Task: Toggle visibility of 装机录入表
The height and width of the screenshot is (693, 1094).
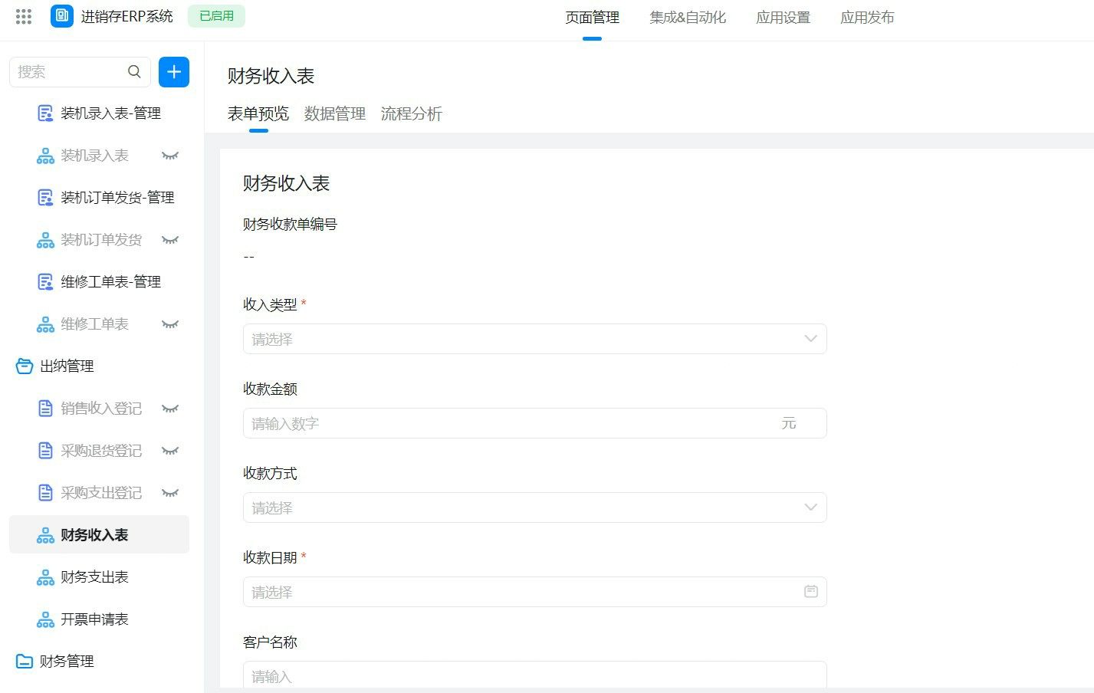Action: click(x=170, y=156)
